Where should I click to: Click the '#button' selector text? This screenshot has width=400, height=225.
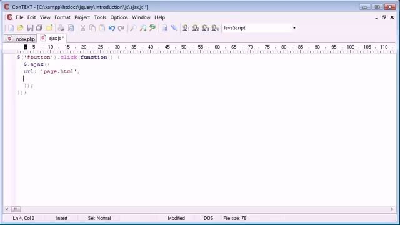tap(39, 57)
